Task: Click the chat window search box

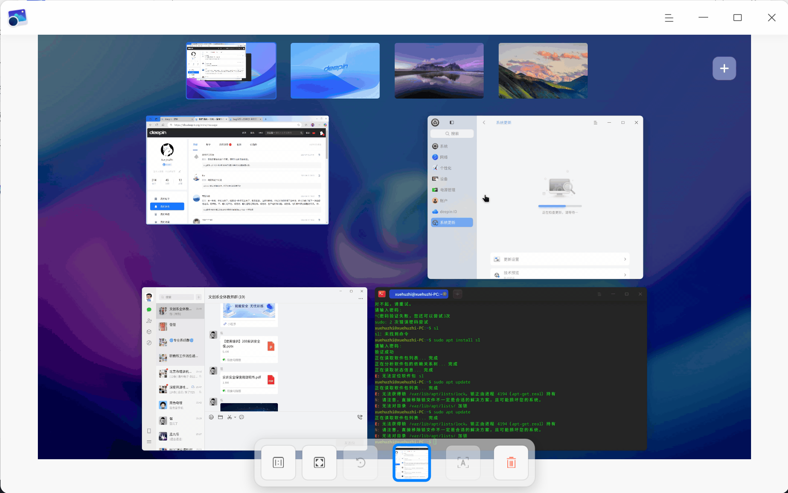Action: [x=176, y=297]
